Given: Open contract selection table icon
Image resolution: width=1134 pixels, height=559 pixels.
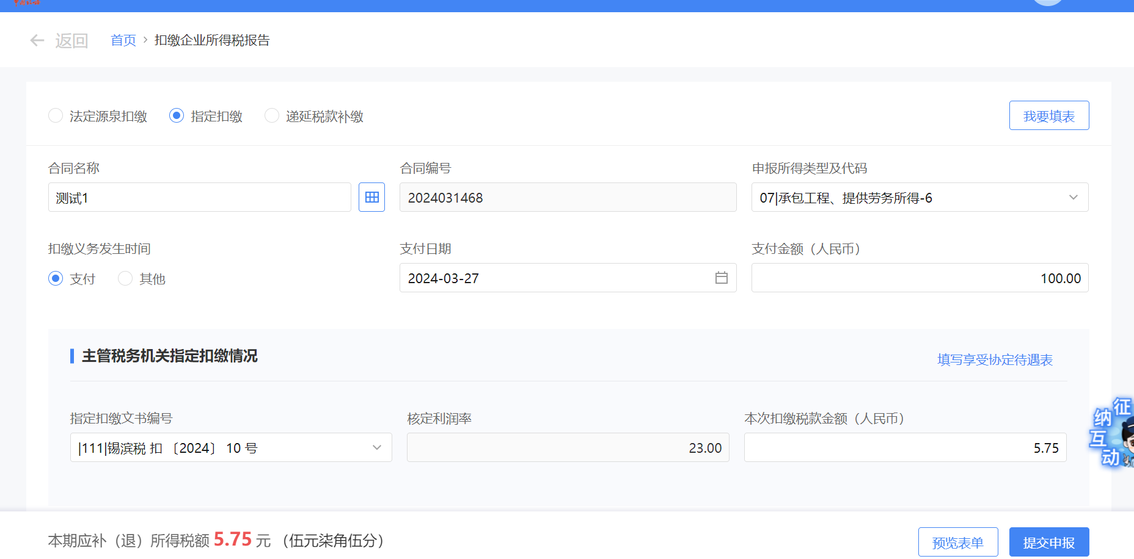Looking at the screenshot, I should tap(371, 197).
